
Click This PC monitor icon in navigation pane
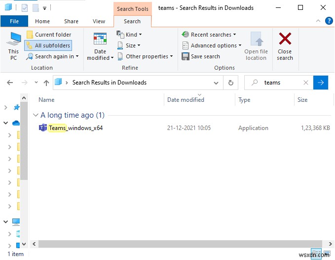tap(16, 222)
